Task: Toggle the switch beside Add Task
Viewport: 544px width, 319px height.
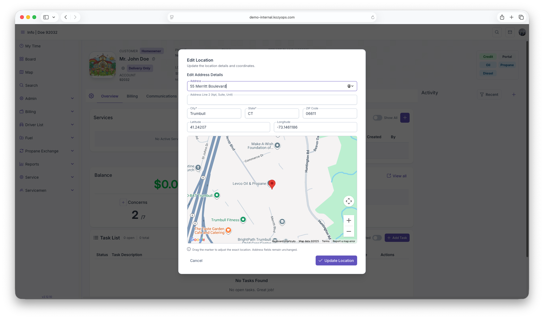Action: point(377,238)
